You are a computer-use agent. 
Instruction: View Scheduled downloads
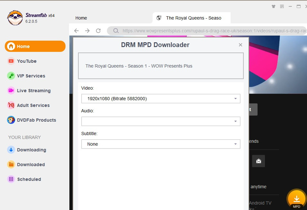tap(29, 179)
